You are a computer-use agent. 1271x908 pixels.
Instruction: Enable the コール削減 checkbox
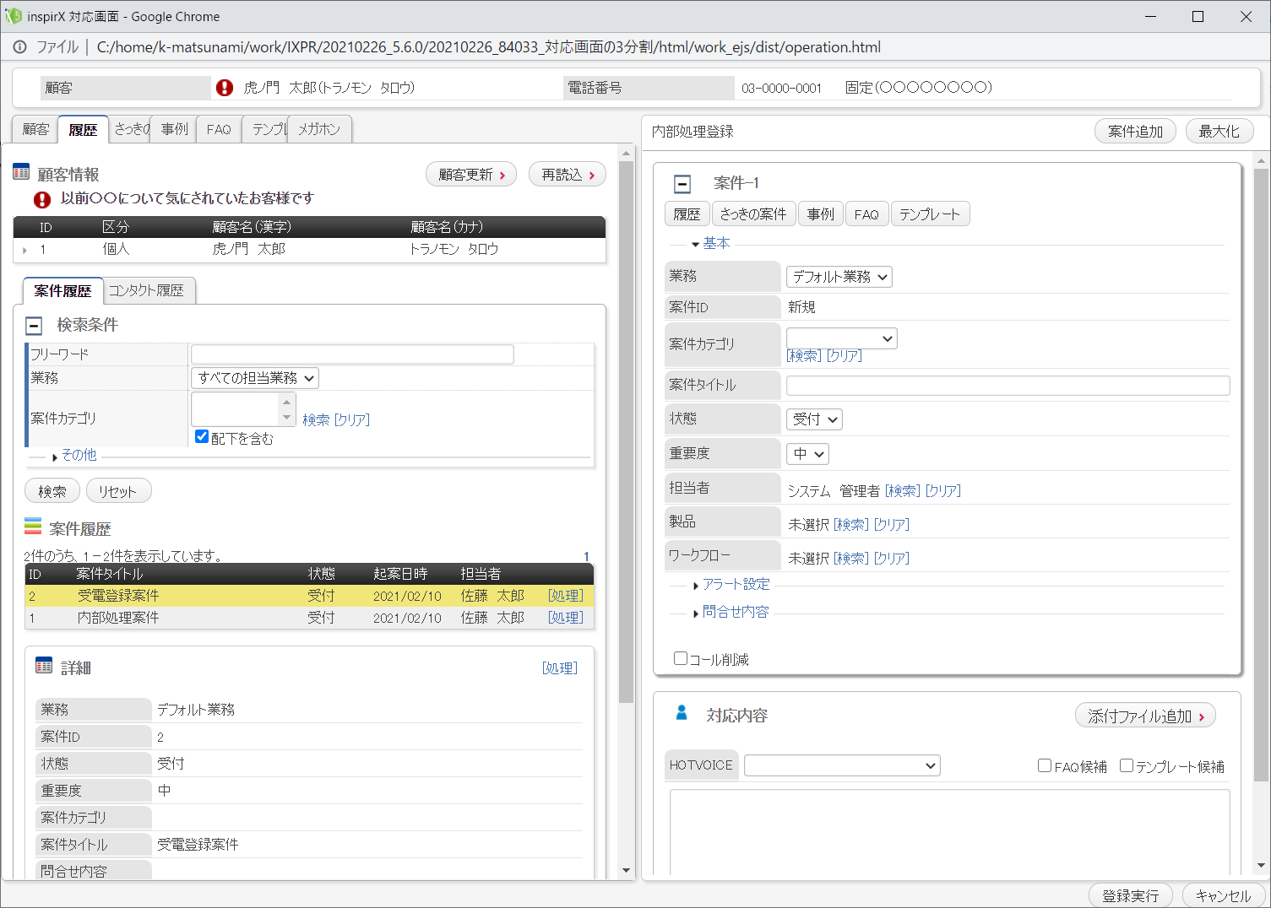[x=681, y=658]
